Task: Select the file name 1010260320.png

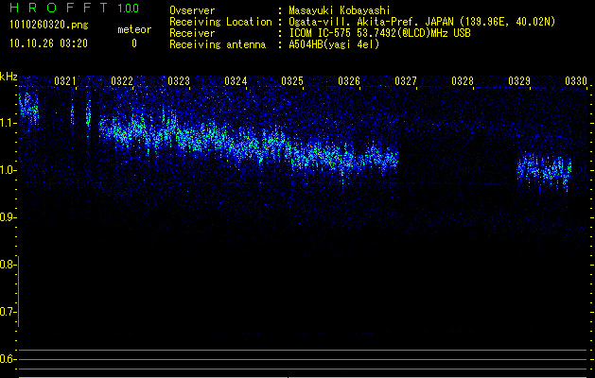Action: pos(49,25)
